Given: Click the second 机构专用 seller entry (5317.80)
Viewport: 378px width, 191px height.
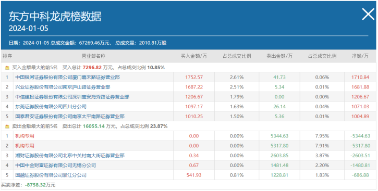Looking at the screenshot, I should tap(25, 146).
